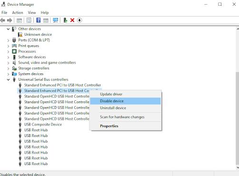Viewport: 239px width, 176px height.
Task: Maximize the Device Manager window
Action: coord(220,4)
